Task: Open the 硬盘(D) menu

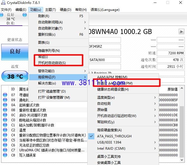Action: pyautogui.click(x=66, y=9)
